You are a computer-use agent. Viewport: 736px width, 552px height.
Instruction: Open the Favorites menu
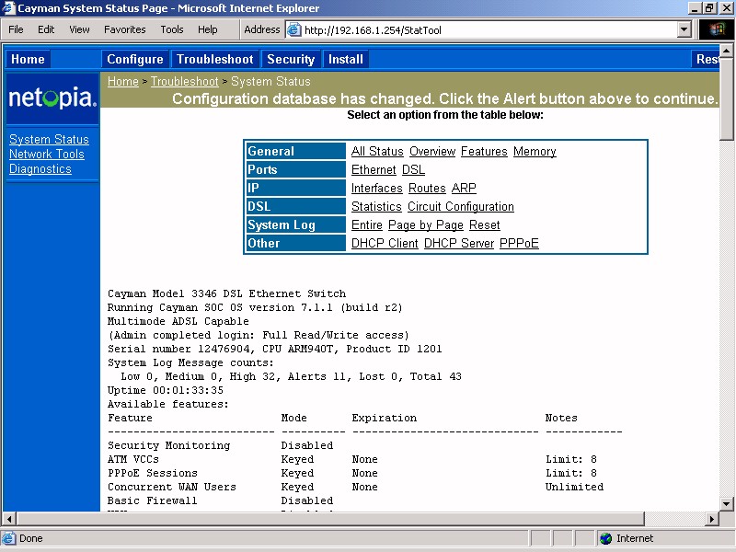click(125, 29)
